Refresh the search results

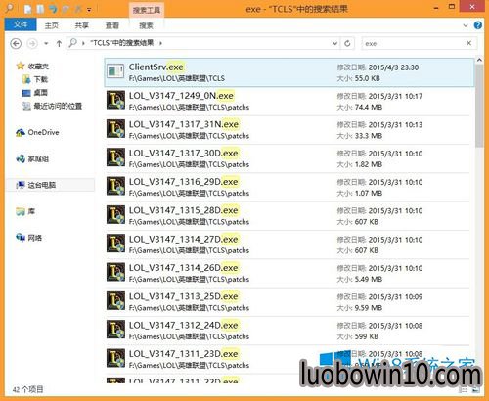click(x=347, y=43)
